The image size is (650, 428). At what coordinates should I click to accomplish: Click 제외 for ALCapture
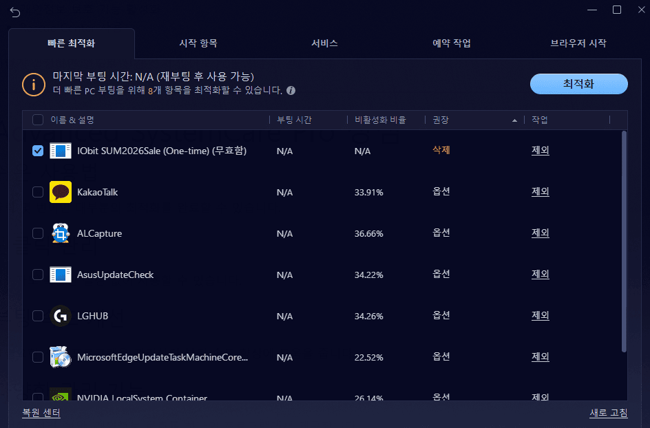pos(540,233)
